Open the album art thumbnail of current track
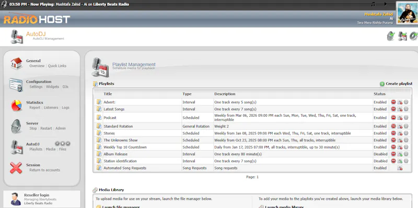 point(407,13)
